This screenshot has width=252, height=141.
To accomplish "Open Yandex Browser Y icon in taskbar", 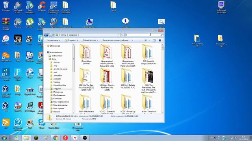I will [x=75, y=138].
